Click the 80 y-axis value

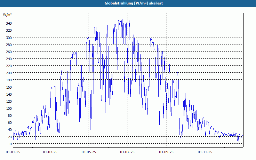[10, 116]
